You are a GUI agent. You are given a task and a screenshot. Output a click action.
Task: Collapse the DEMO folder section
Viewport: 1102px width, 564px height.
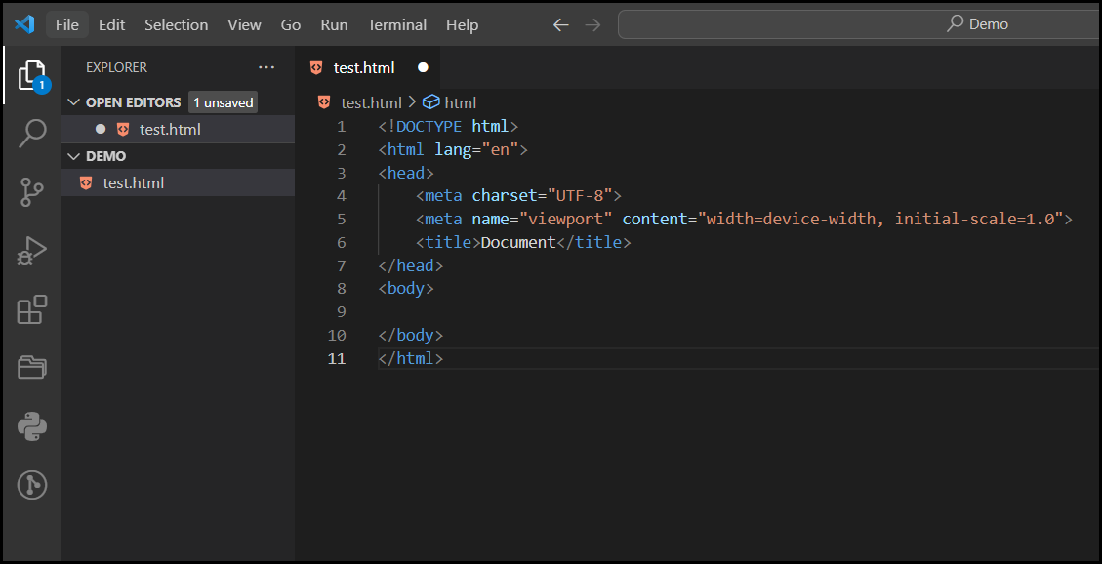tap(74, 155)
